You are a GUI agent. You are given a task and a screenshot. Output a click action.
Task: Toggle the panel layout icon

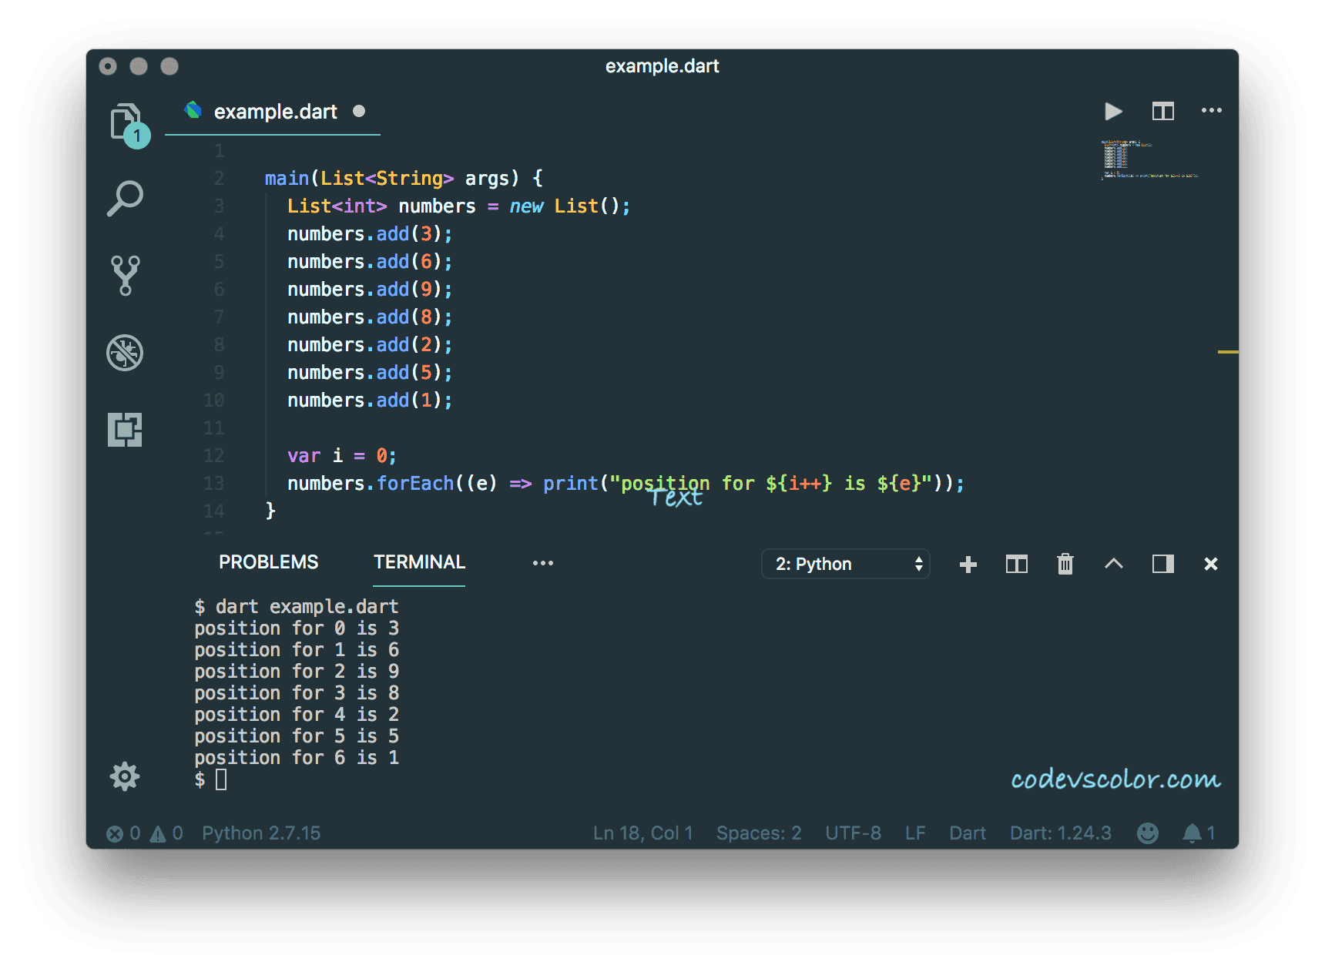(1162, 564)
